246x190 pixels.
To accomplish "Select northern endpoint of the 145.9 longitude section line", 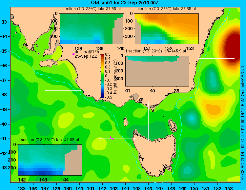I will 148,102.
